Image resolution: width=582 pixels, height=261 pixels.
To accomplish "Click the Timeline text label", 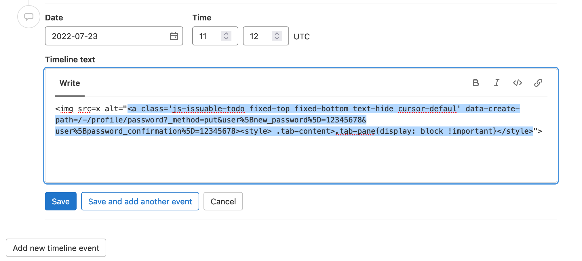I will [x=70, y=60].
